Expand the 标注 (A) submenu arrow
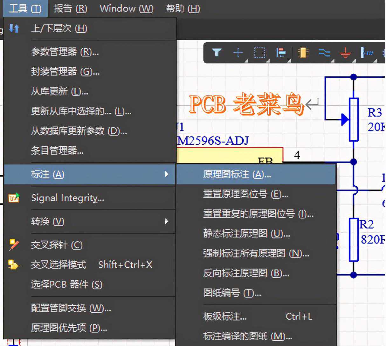Viewport: 386px width, 346px height. tap(166, 174)
